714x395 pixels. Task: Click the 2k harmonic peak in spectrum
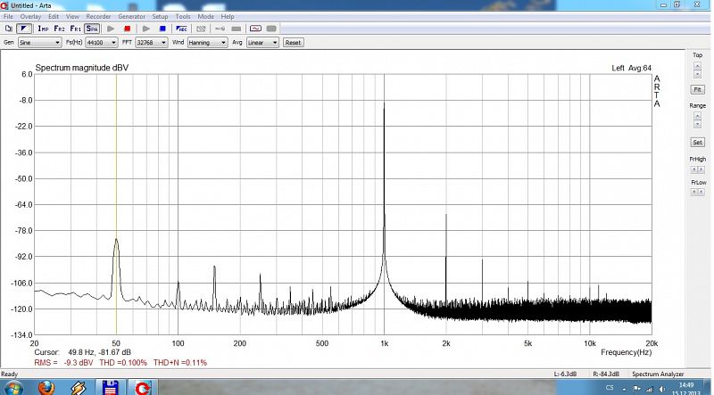tap(445, 215)
